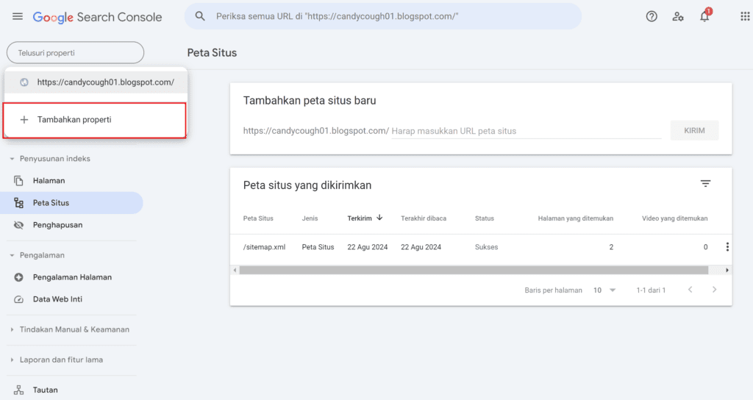Open the filter icon in submitted sitemaps
Viewport: 753px width, 400px height.
pyautogui.click(x=705, y=183)
